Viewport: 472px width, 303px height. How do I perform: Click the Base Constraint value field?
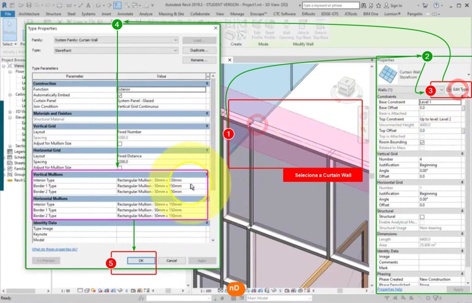(x=439, y=102)
